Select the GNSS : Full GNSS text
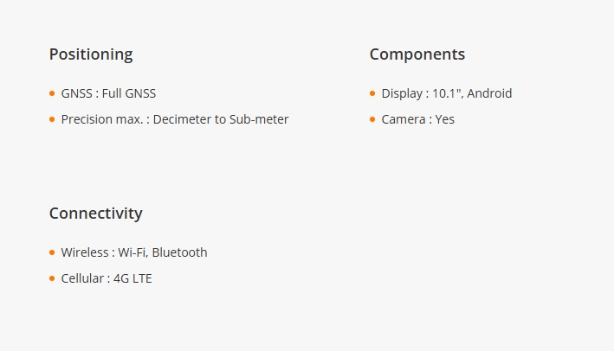Image resolution: width=614 pixels, height=351 pixels. click(108, 93)
